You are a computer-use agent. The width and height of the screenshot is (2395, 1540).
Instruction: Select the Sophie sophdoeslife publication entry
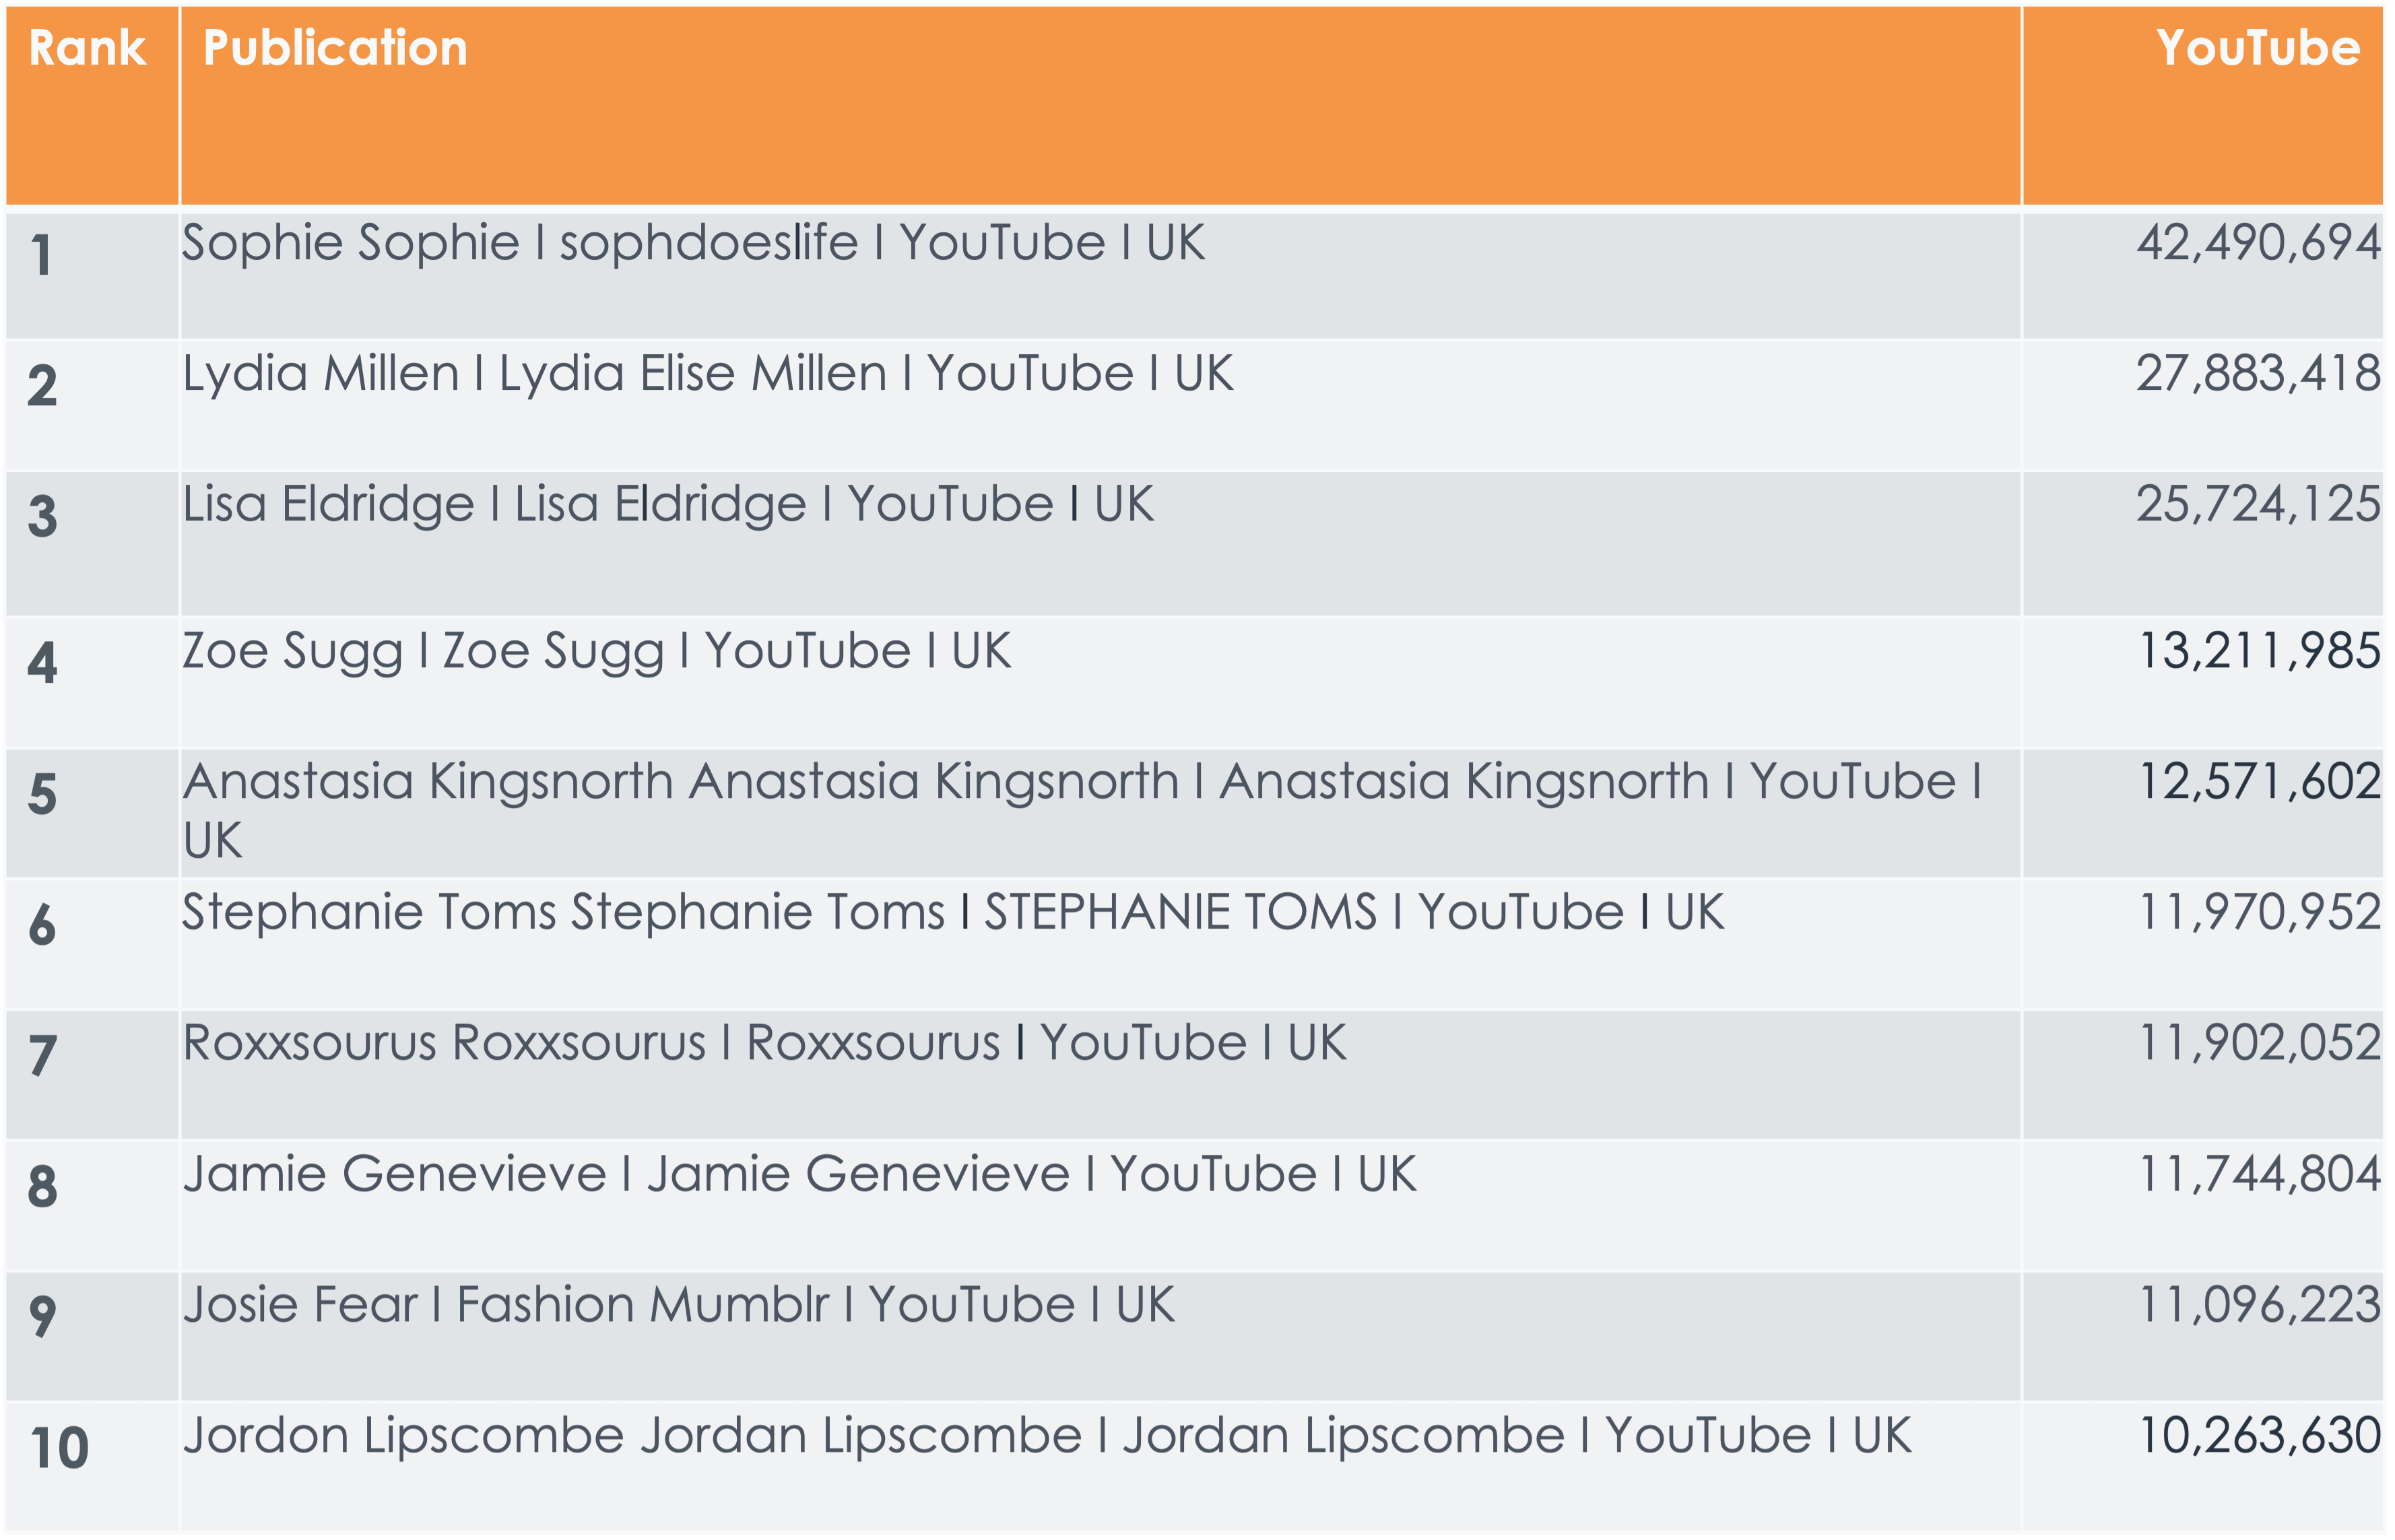[693, 243]
